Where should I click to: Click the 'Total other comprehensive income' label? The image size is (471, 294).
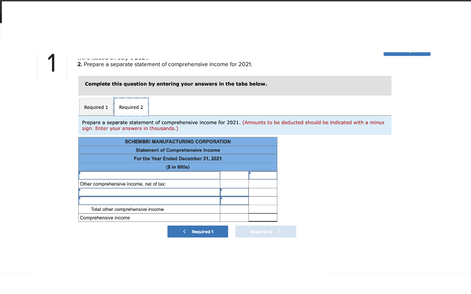point(127,209)
